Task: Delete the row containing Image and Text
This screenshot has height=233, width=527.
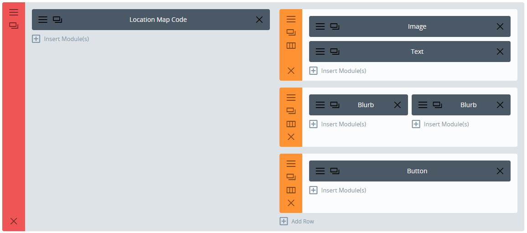Action: (x=291, y=71)
